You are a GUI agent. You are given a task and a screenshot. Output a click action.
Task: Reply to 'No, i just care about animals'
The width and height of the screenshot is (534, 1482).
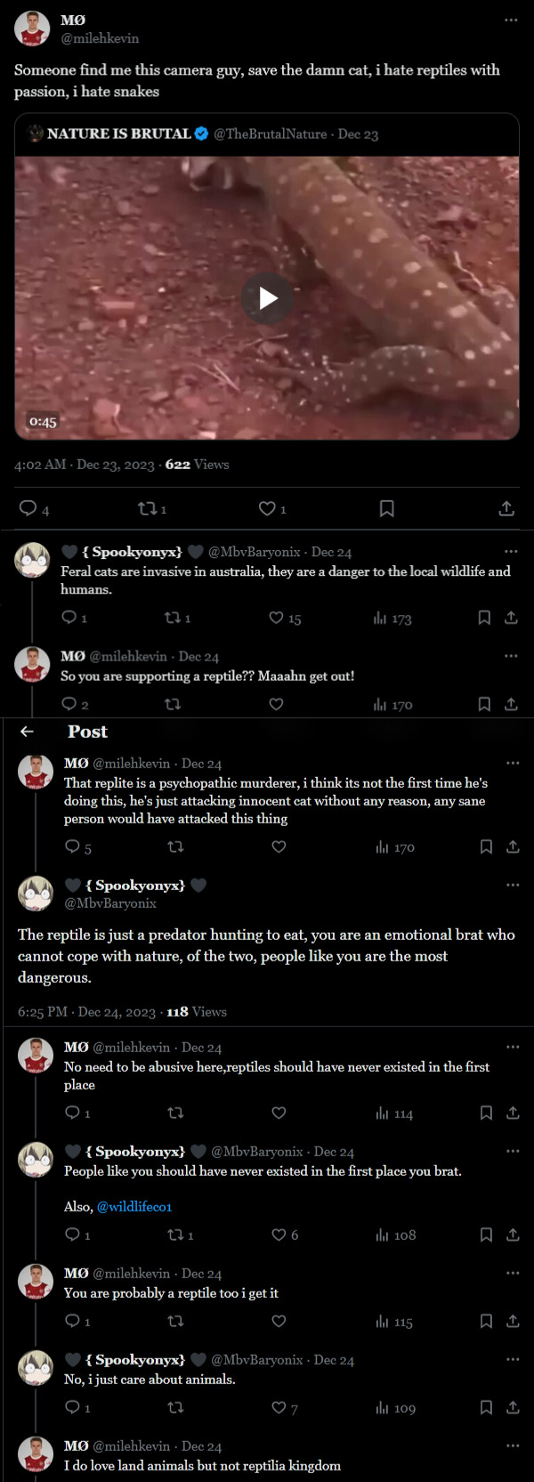coord(73,1407)
